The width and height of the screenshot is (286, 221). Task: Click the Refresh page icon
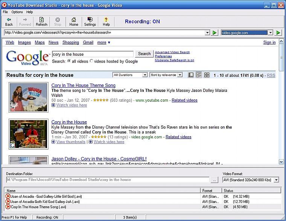(x=41, y=20)
